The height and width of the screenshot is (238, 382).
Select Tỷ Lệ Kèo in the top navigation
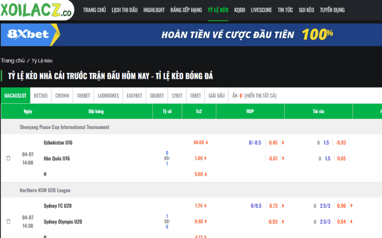pos(218,10)
